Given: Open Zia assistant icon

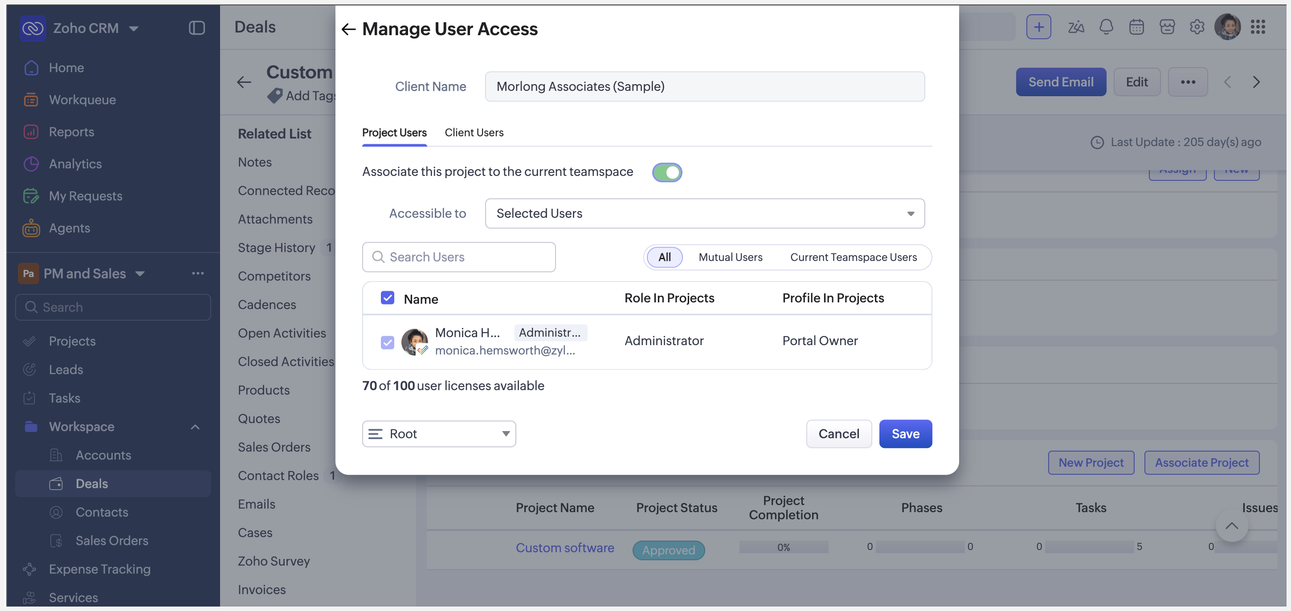Looking at the screenshot, I should pos(1075,27).
